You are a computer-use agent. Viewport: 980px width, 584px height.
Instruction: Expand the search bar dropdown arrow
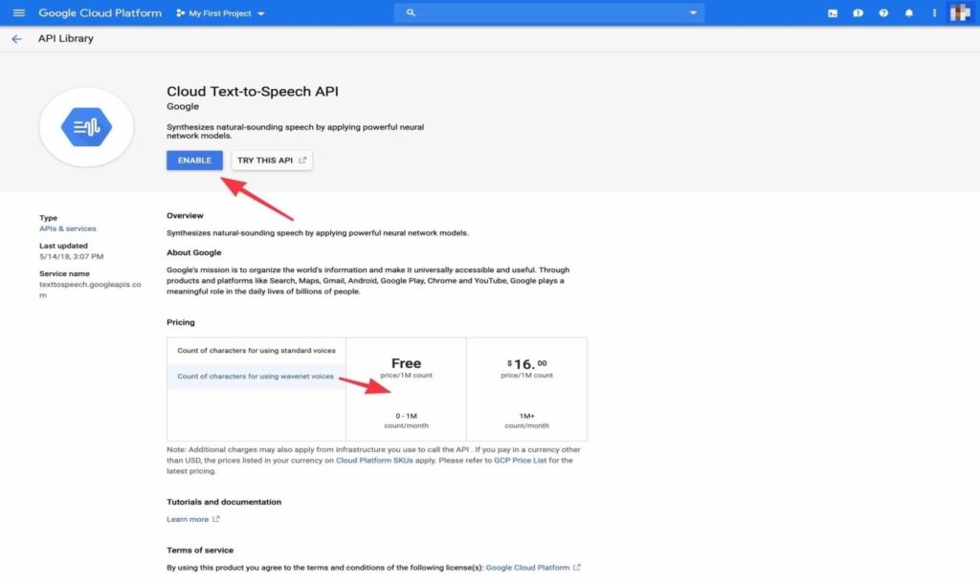(693, 13)
